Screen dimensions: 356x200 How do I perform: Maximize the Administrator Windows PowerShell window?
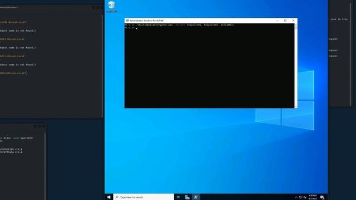pyautogui.click(x=285, y=21)
